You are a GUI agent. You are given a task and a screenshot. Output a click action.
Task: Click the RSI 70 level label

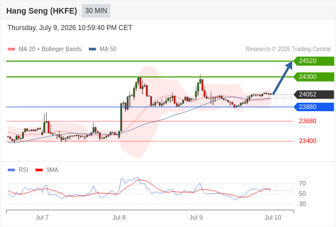coord(302,183)
